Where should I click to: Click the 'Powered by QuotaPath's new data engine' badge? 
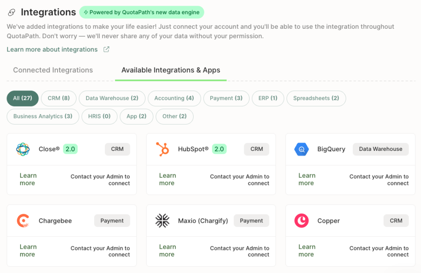(x=141, y=12)
